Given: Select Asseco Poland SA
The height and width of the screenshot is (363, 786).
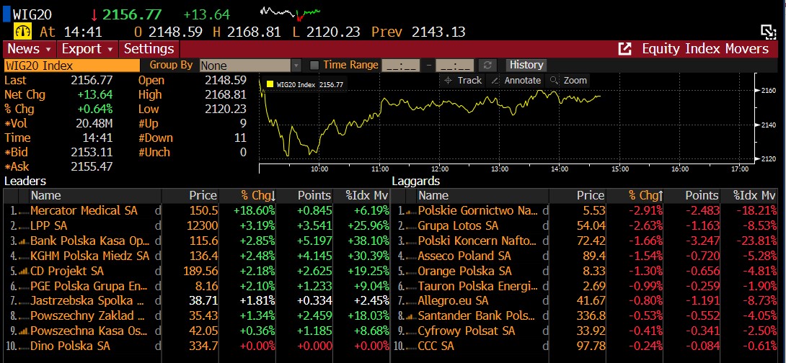Looking at the screenshot, I should point(585,256).
